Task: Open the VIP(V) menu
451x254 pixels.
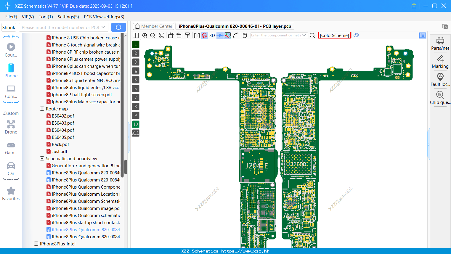Action: pos(28,17)
